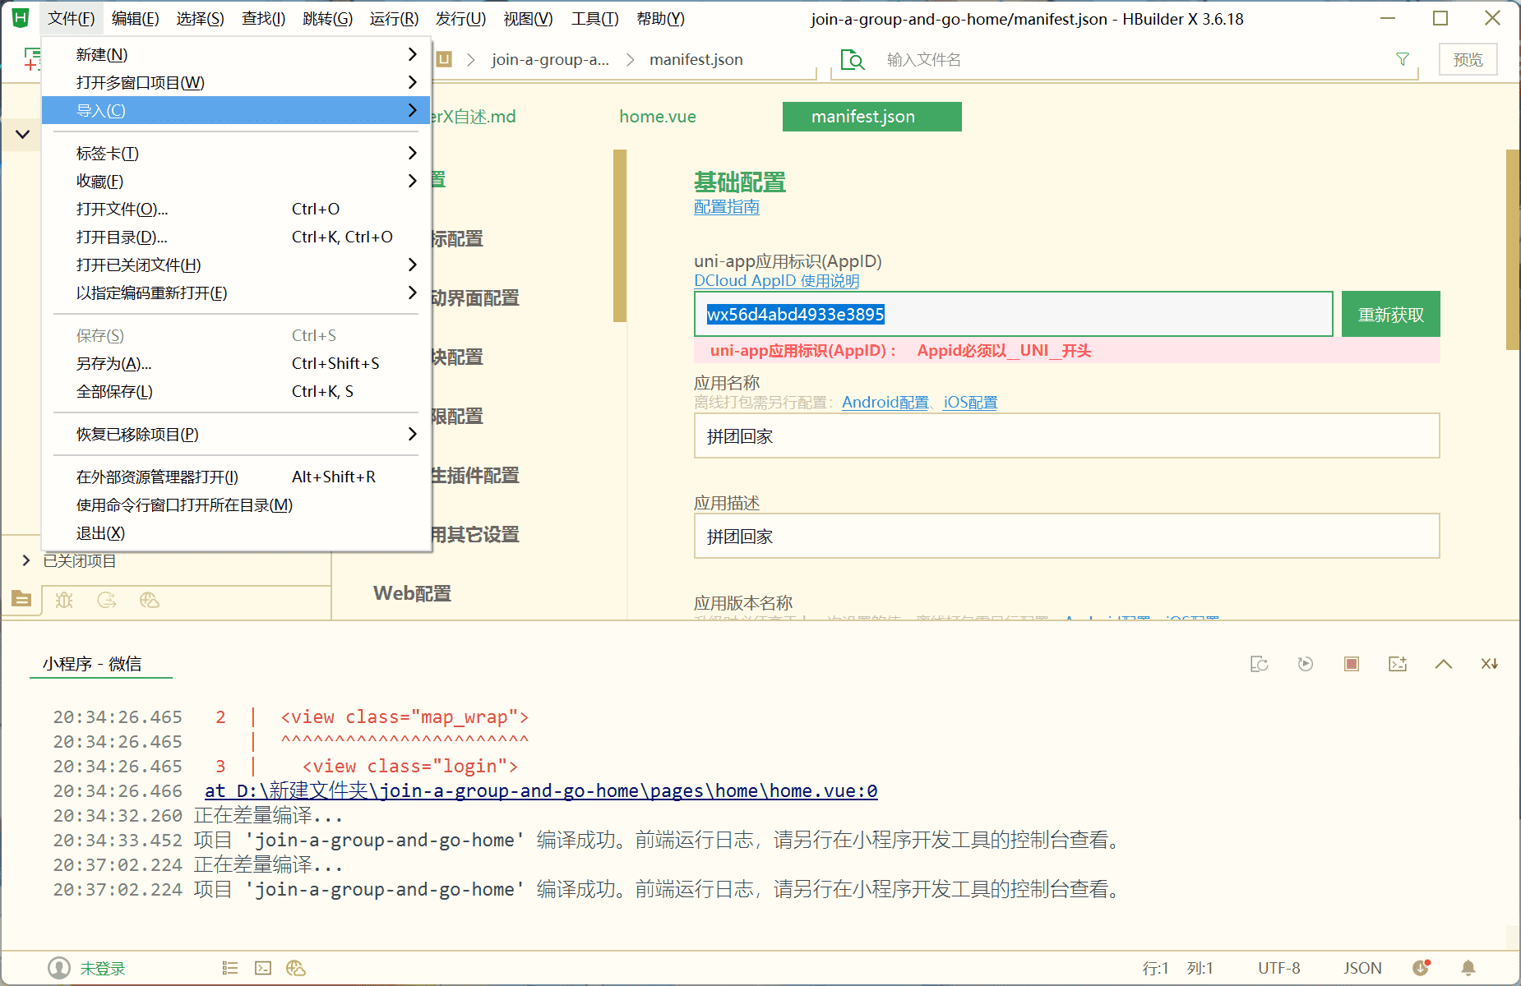The width and height of the screenshot is (1521, 986).
Task: Expand 恢复已移除项目(P) submenu
Action: tap(236, 434)
